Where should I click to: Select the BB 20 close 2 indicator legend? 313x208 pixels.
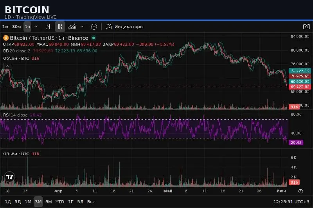pos(17,51)
